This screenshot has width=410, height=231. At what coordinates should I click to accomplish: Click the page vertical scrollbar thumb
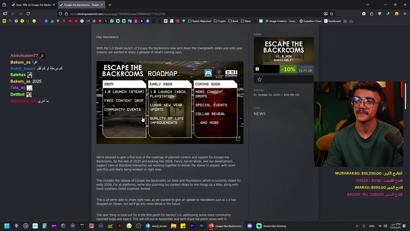(x=406, y=96)
